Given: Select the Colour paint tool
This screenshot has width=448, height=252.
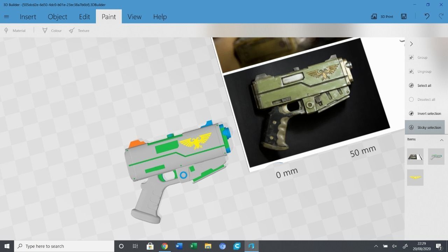Looking at the screenshot, I should pos(52,30).
